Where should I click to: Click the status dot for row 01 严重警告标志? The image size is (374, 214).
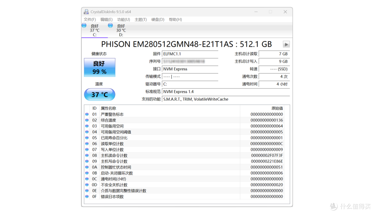87,114
